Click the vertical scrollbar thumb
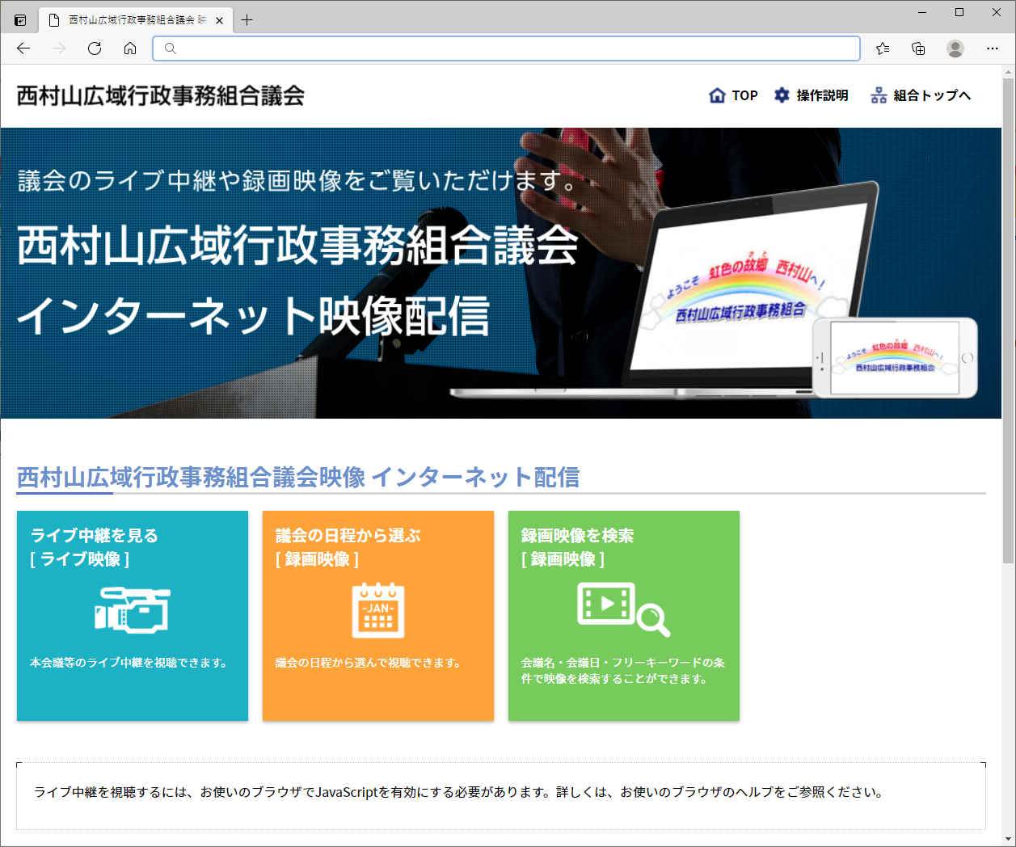The width and height of the screenshot is (1016, 847). (1008, 321)
